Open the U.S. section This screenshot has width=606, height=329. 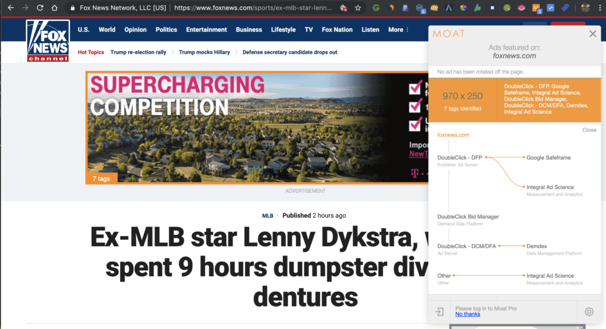pyautogui.click(x=83, y=30)
